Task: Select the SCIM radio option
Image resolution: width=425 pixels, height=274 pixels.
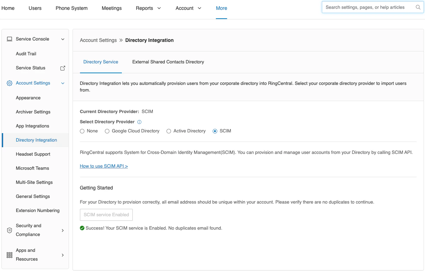Action: 215,131
